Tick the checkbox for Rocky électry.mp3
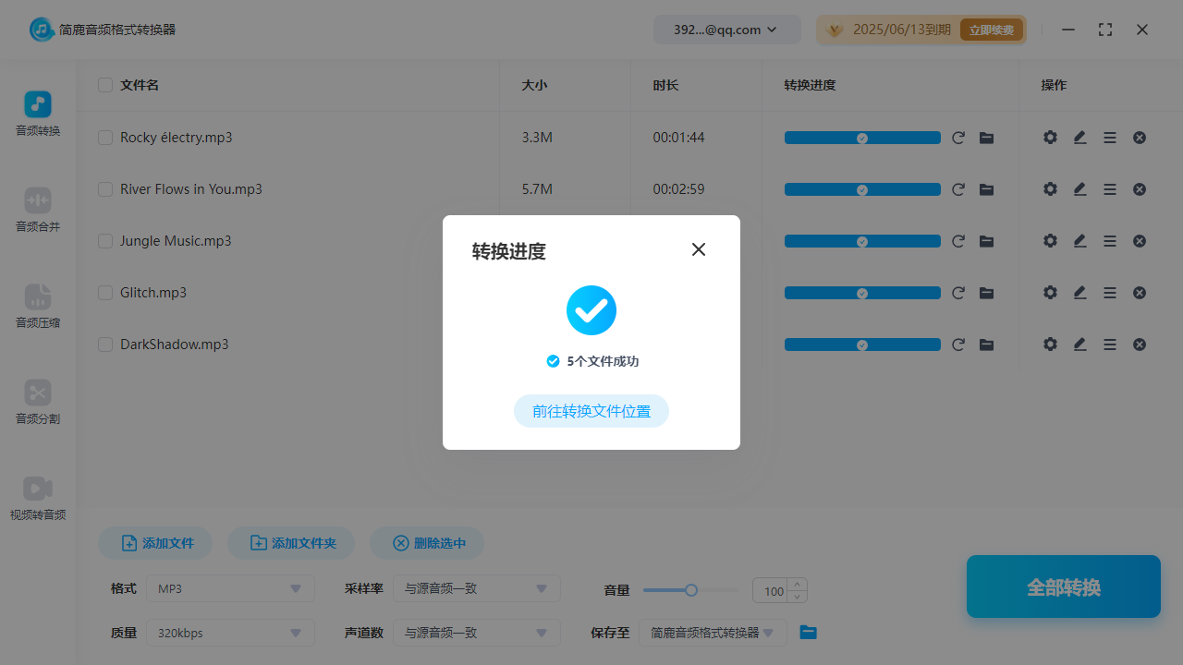This screenshot has height=665, width=1183. coord(105,138)
